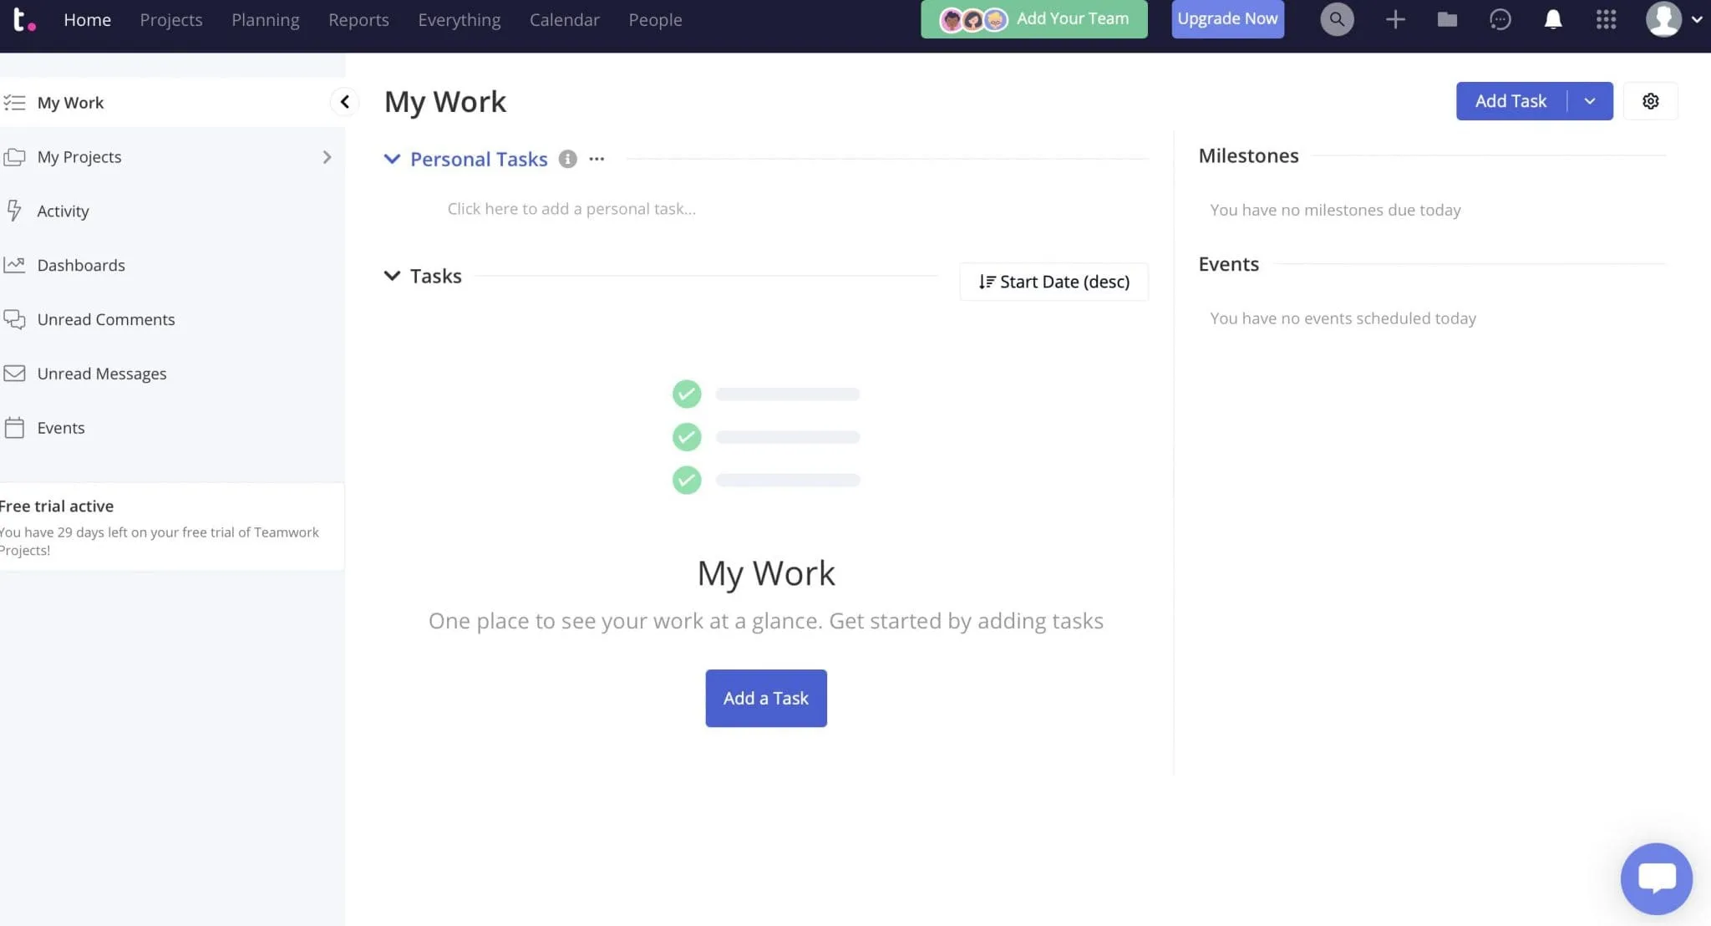Click the My Work sidebar icon
The image size is (1711, 926).
click(x=16, y=103)
